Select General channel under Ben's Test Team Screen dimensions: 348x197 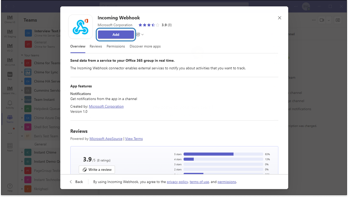tap(40, 144)
